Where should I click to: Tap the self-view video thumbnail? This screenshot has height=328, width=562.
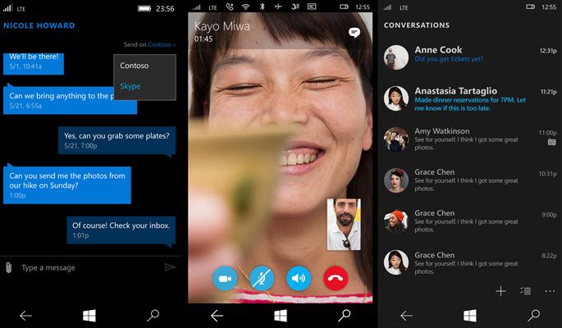coord(344,225)
